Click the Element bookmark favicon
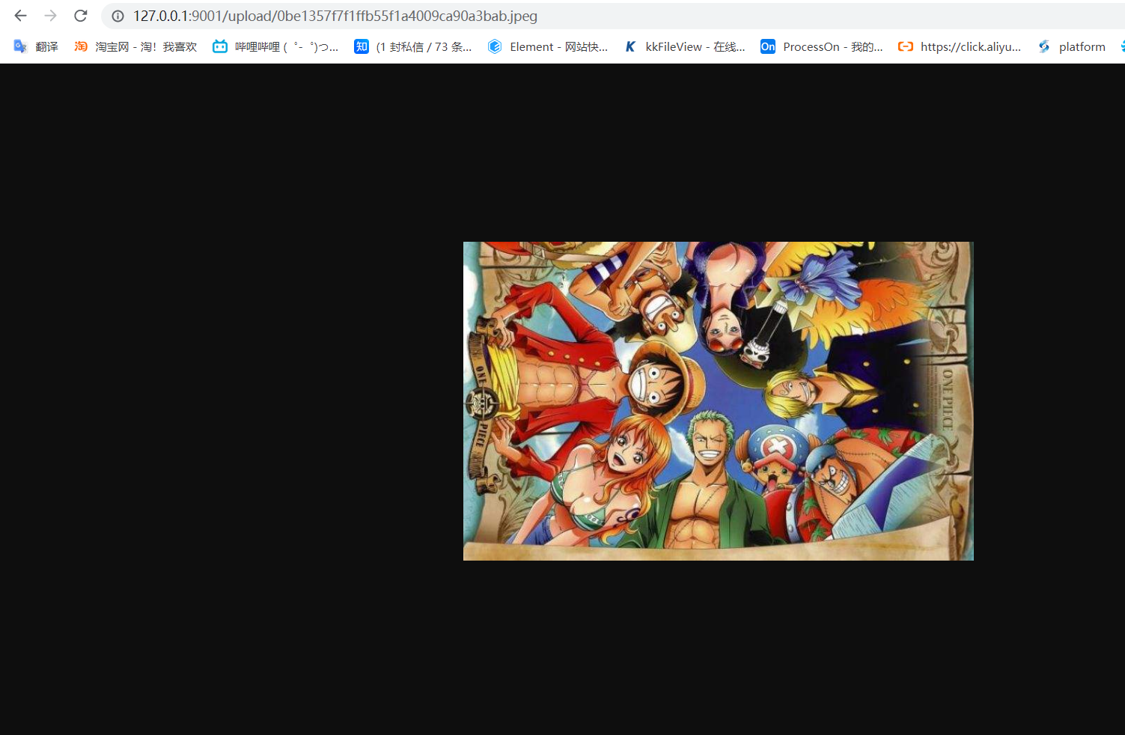 pyautogui.click(x=495, y=46)
